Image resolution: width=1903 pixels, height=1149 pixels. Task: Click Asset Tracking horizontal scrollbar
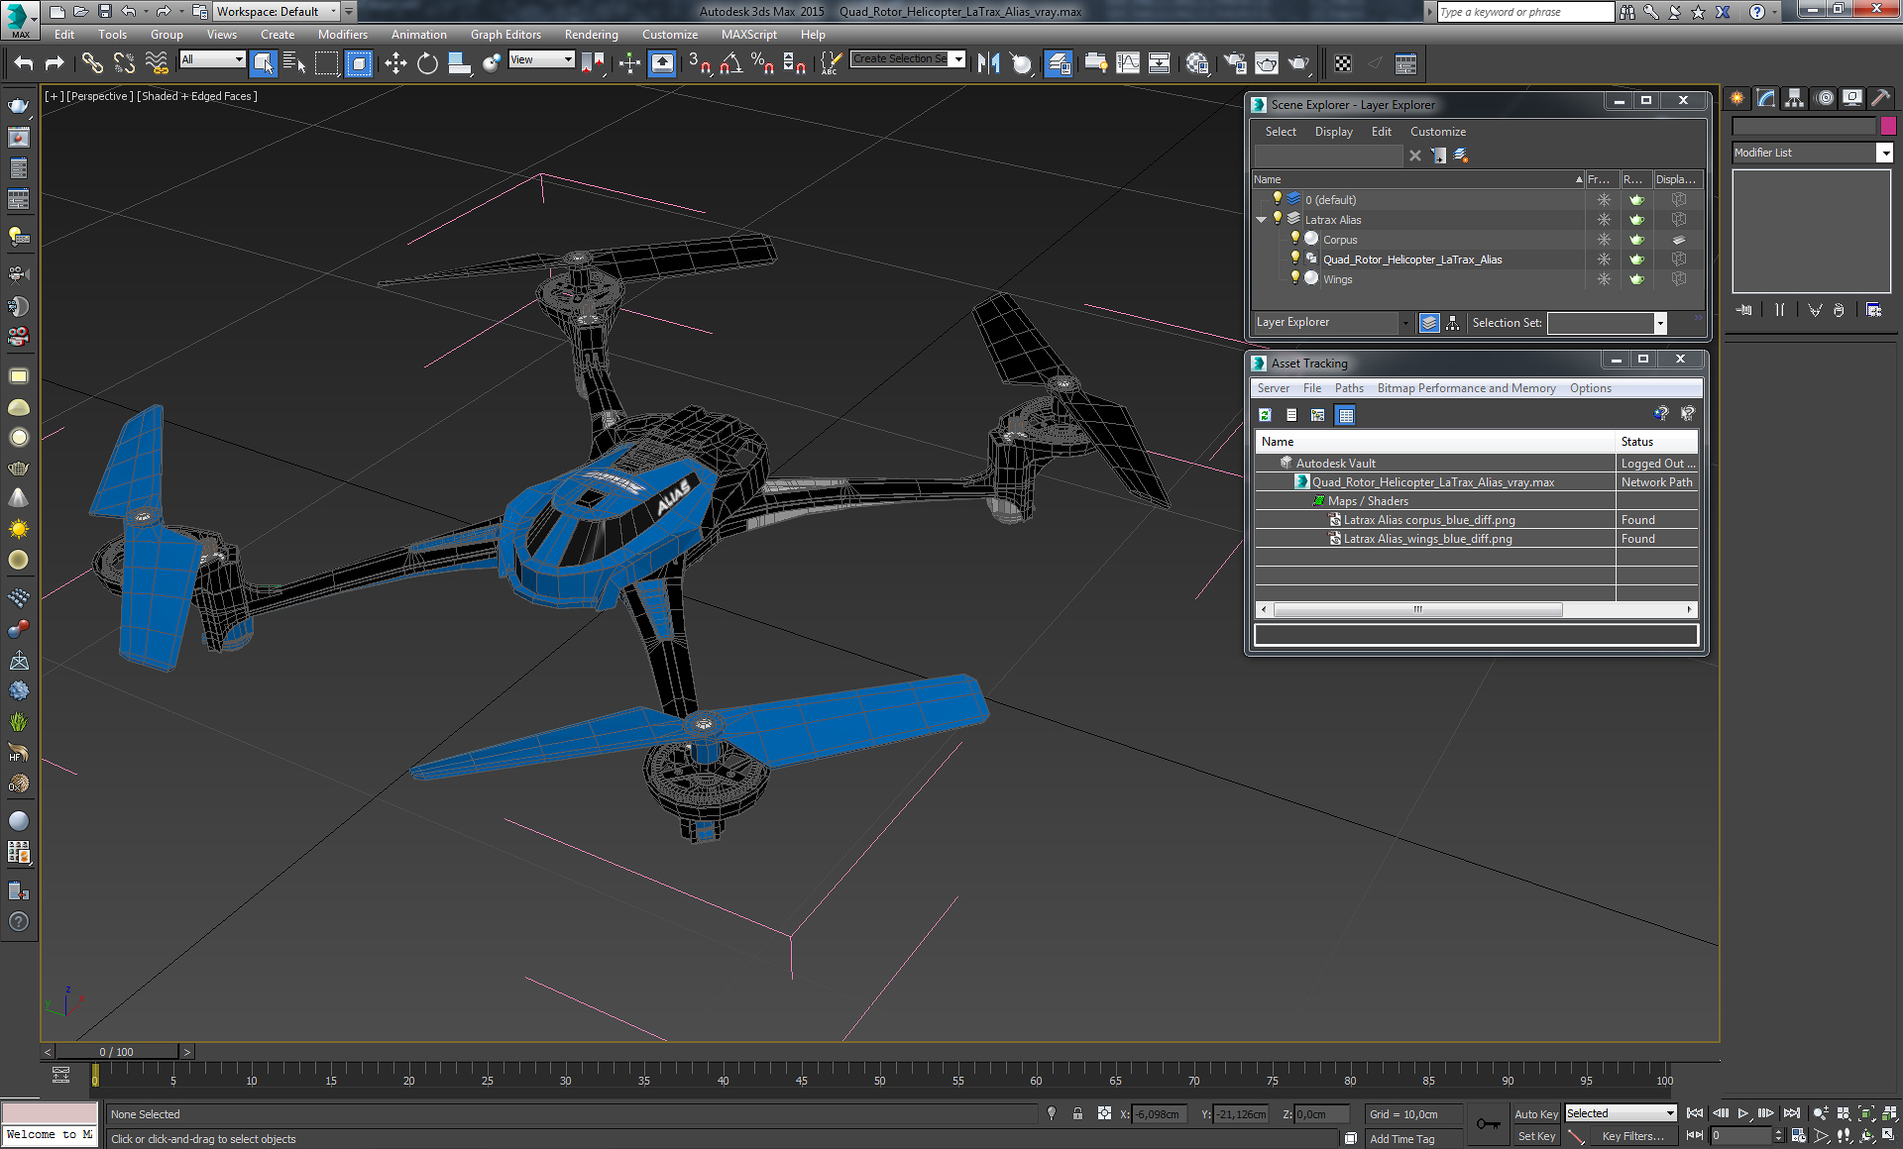click(x=1417, y=609)
